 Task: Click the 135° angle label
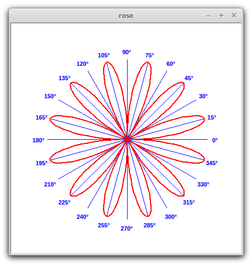tap(64, 78)
